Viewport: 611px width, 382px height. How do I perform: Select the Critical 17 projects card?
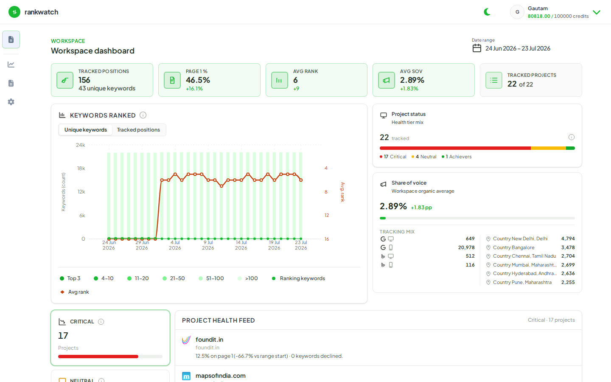tap(110, 338)
